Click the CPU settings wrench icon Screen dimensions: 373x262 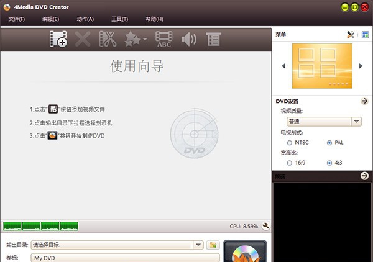[x=265, y=226]
